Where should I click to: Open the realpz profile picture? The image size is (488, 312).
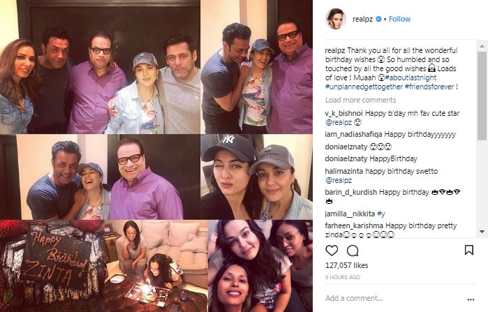tap(336, 19)
